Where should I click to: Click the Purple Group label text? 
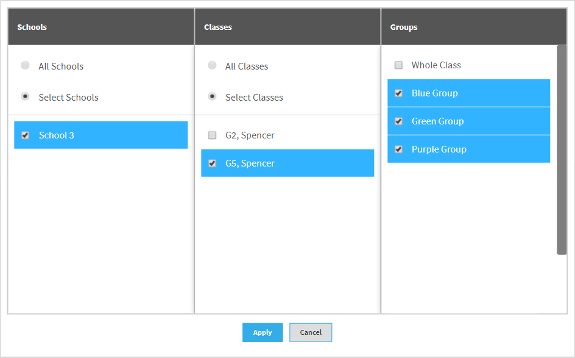(x=439, y=149)
